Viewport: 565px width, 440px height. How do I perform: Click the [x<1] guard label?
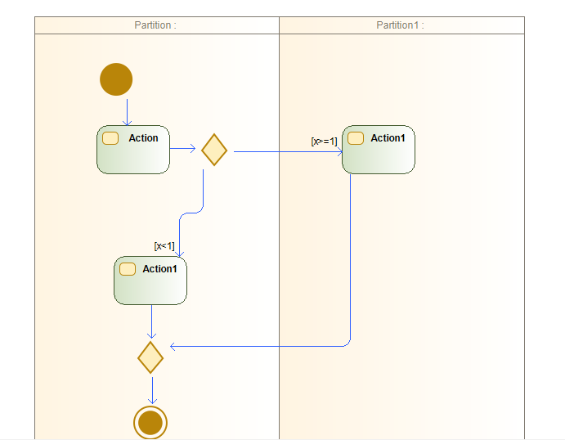pyautogui.click(x=164, y=245)
